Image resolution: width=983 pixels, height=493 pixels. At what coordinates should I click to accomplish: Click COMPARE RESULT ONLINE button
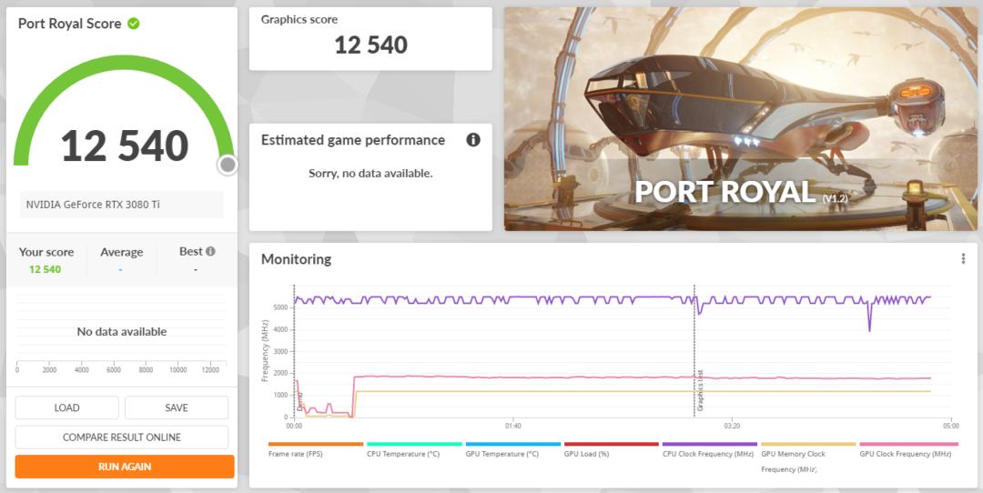click(x=122, y=438)
